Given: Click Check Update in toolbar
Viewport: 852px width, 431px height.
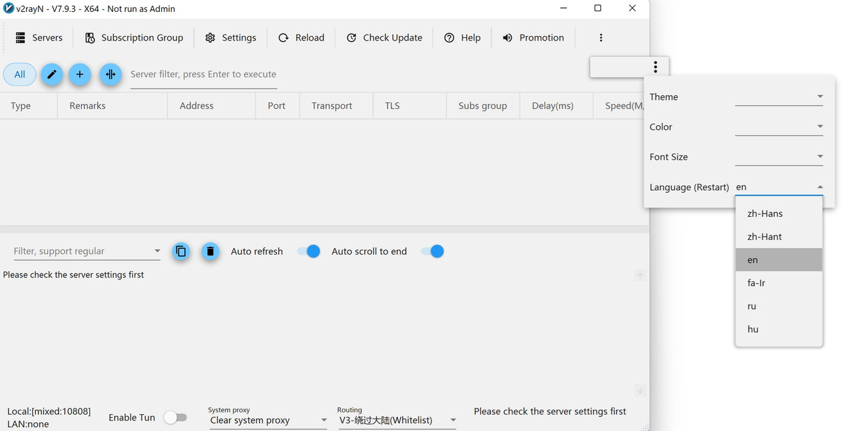Looking at the screenshot, I should [384, 38].
